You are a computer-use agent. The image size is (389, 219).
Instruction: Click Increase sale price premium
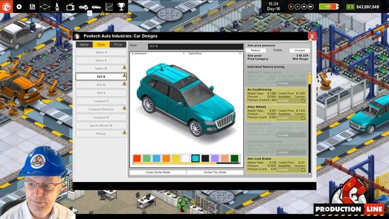pos(300,50)
